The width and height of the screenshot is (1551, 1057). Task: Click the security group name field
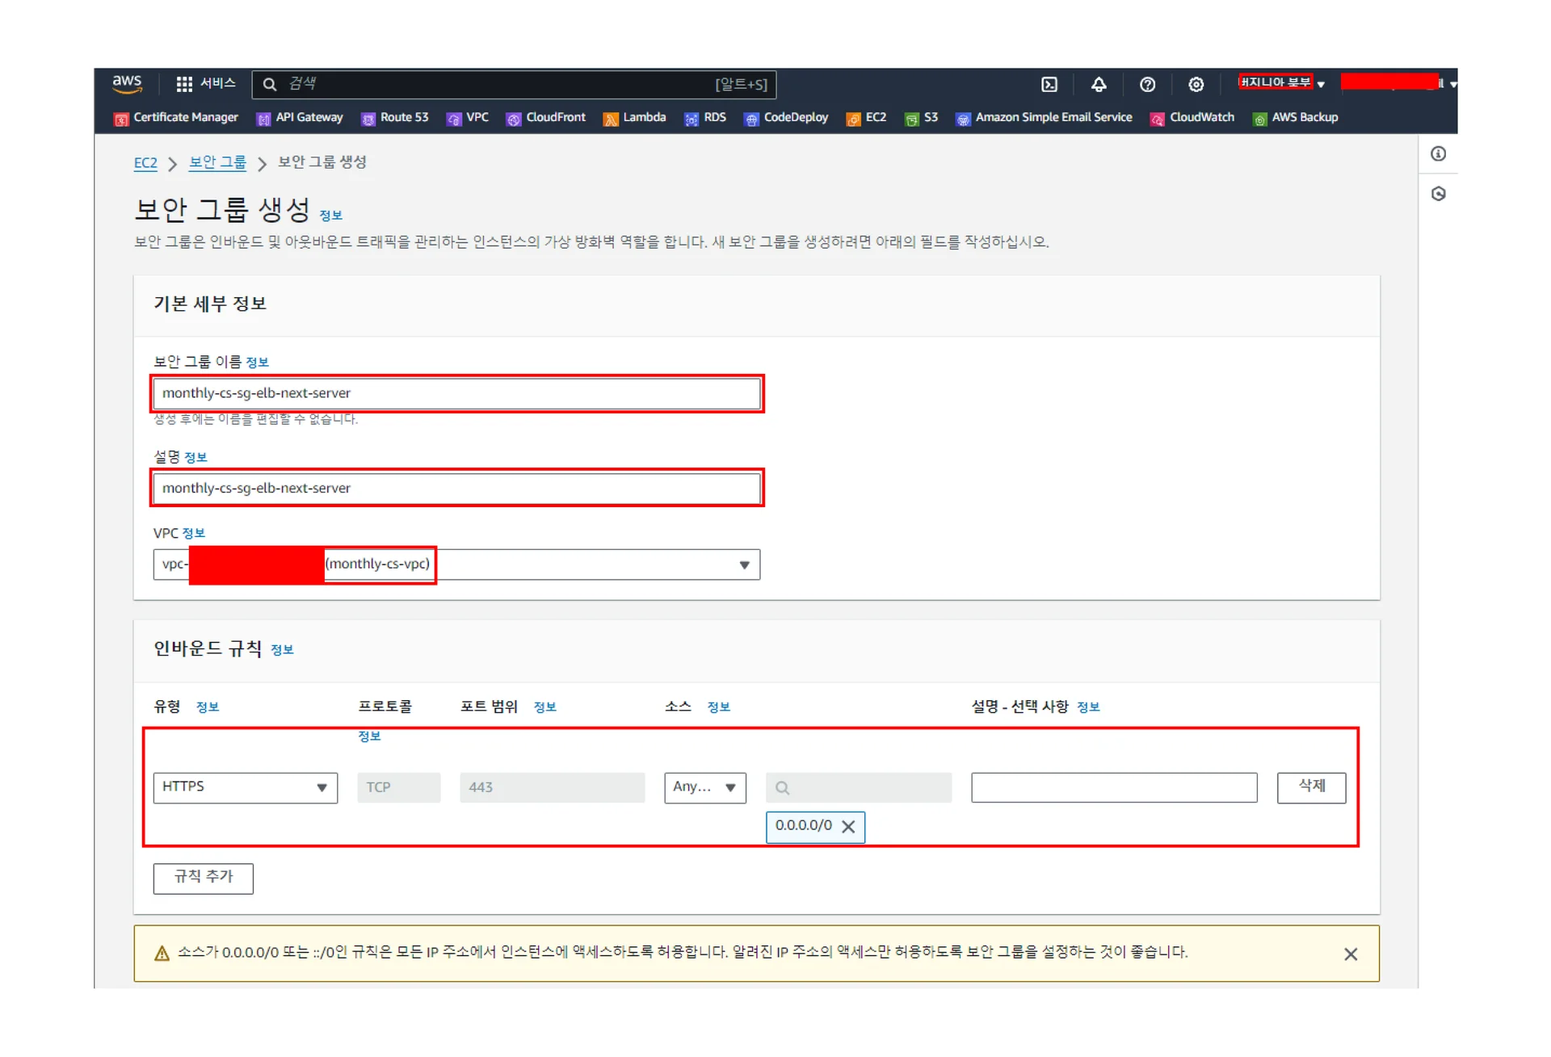click(456, 393)
